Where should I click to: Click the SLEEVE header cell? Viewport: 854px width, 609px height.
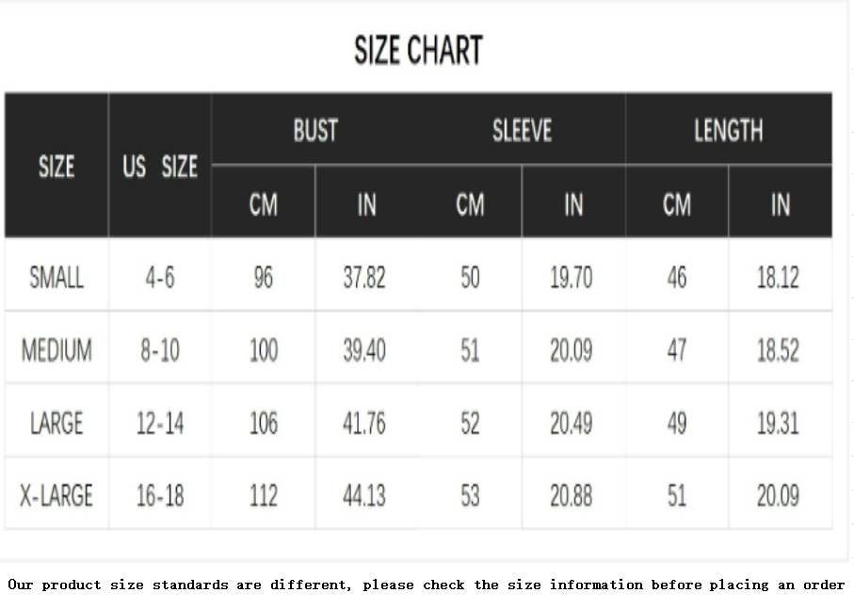pyautogui.click(x=522, y=130)
